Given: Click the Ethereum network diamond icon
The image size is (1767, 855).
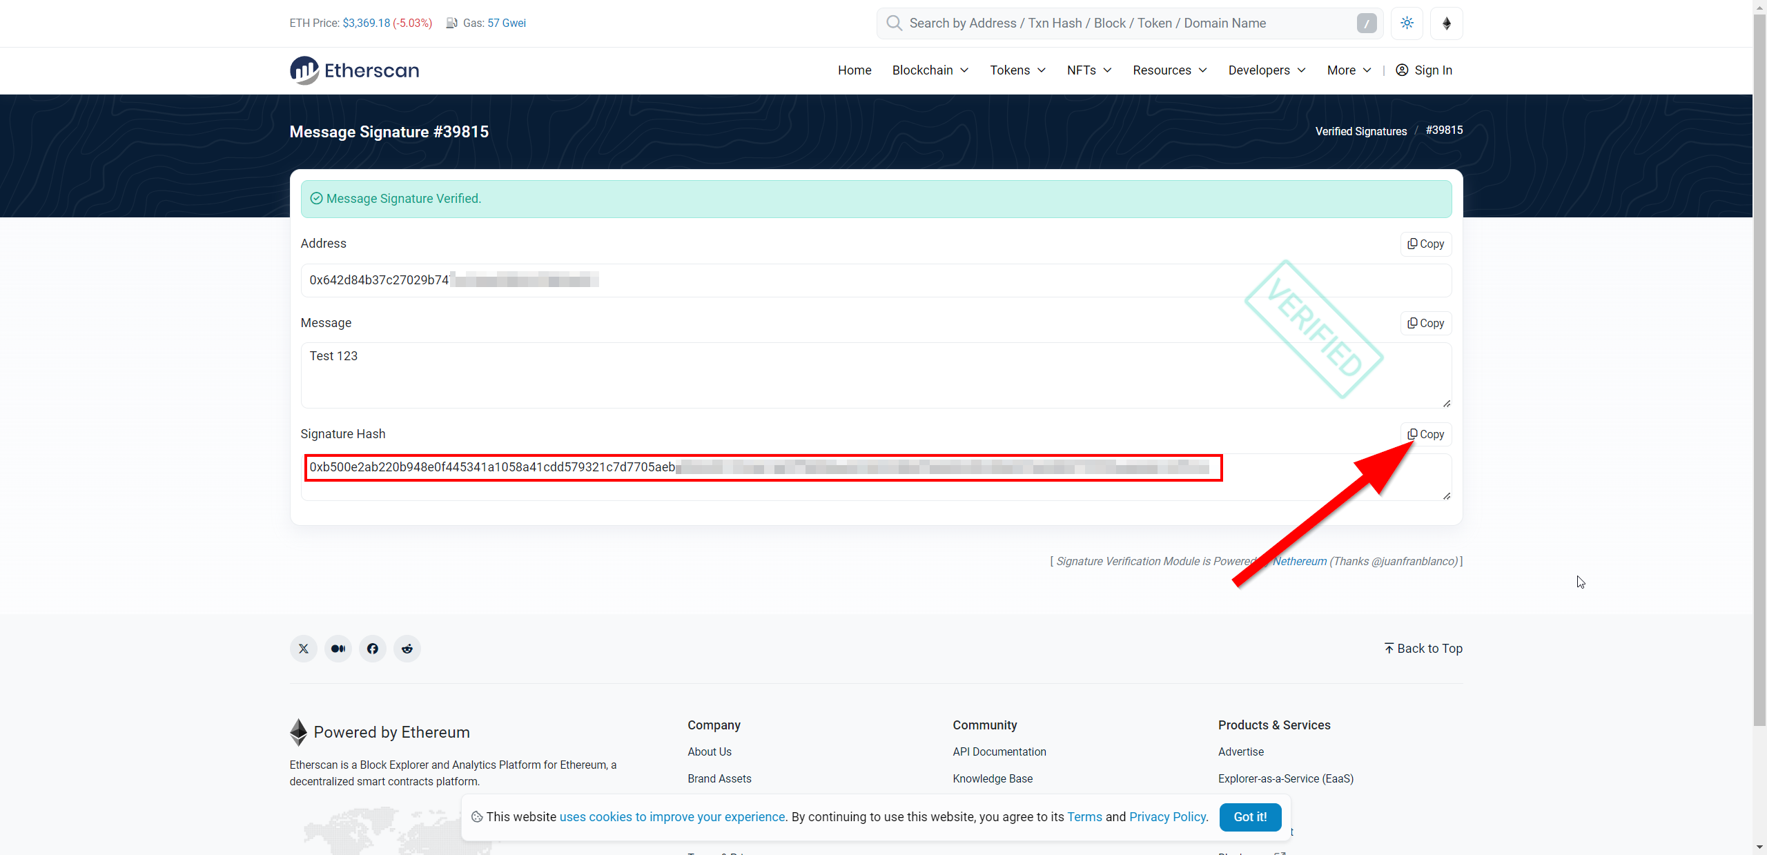Looking at the screenshot, I should tap(1447, 23).
